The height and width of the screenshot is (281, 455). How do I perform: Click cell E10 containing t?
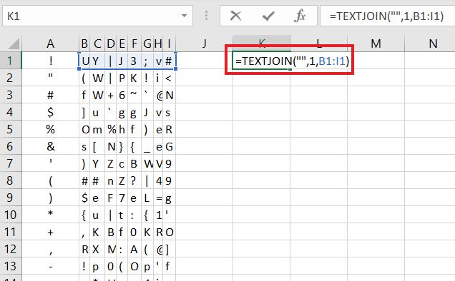click(122, 215)
